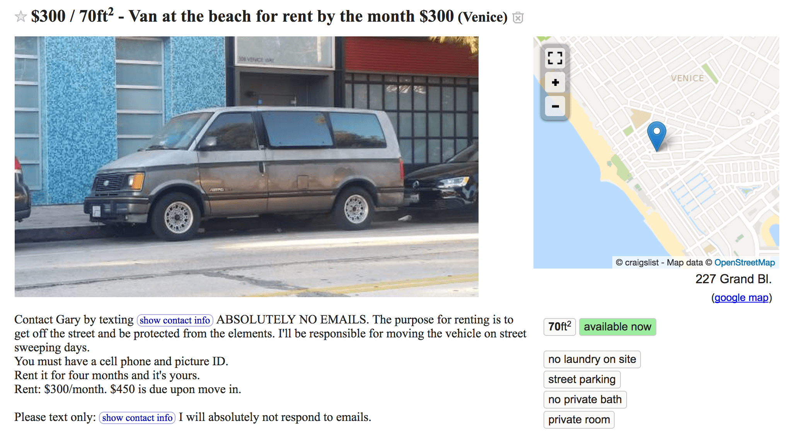Image resolution: width=794 pixels, height=438 pixels.
Task: Click the 'no laundry on site' tag
Action: pos(591,359)
